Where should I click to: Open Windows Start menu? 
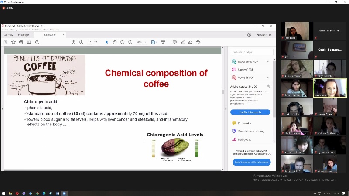point(3,193)
